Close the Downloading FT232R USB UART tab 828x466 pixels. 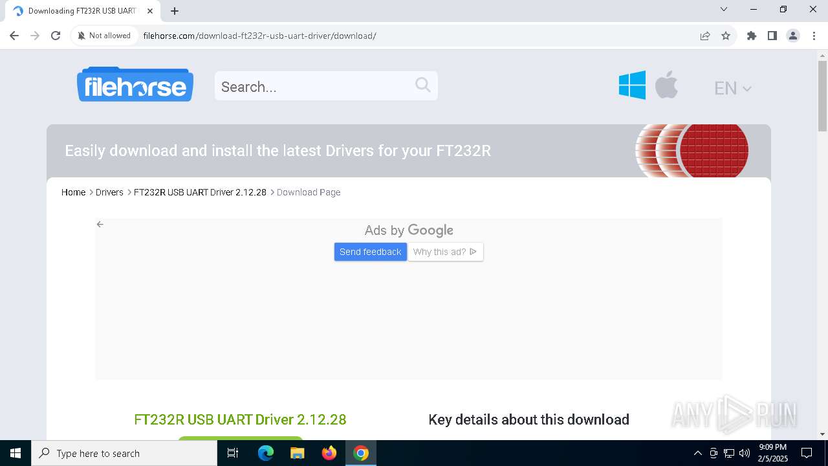(150, 11)
